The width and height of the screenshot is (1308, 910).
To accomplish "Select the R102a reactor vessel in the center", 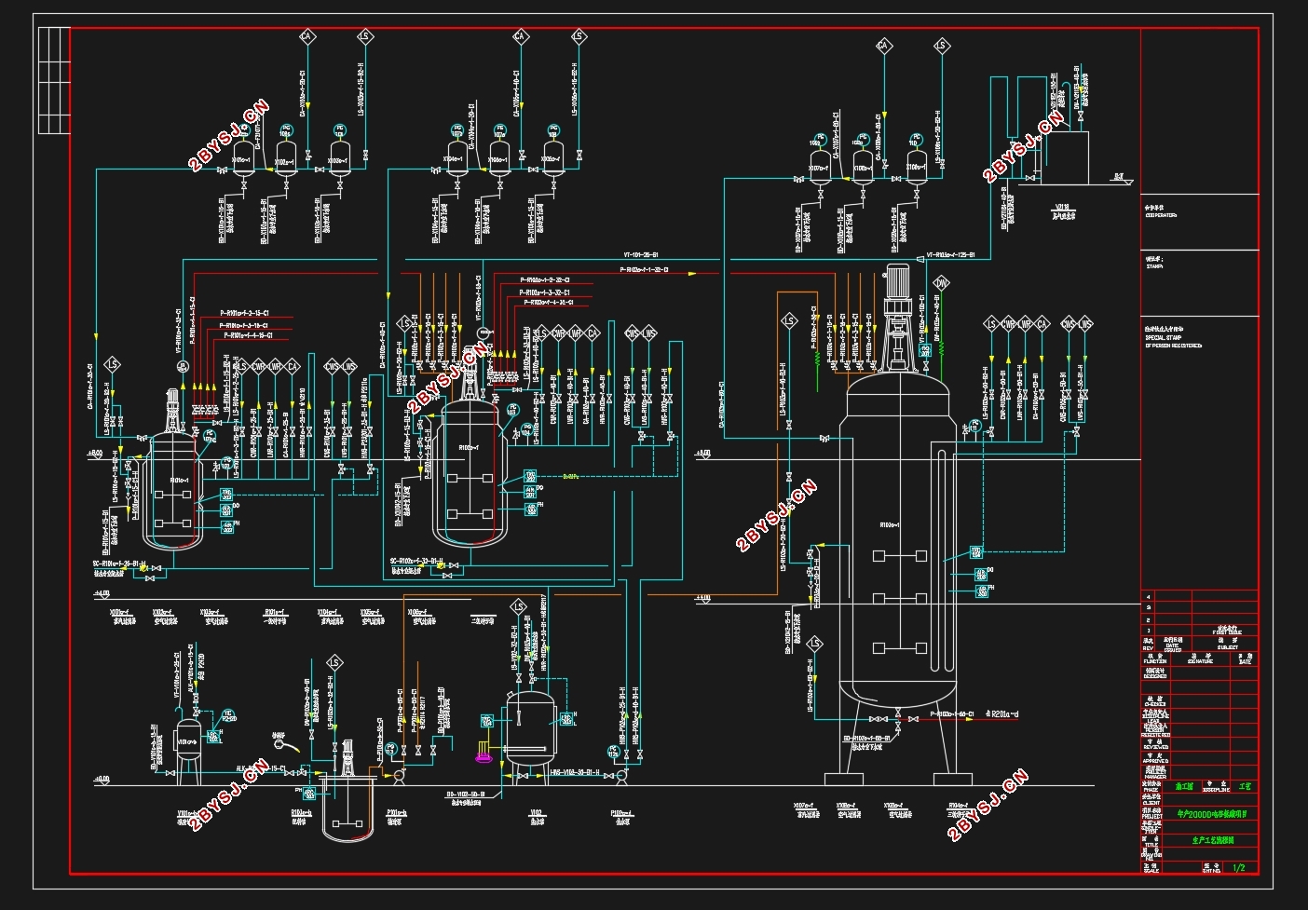I will pos(470,475).
